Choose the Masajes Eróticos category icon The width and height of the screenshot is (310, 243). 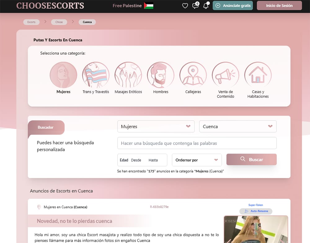point(128,75)
